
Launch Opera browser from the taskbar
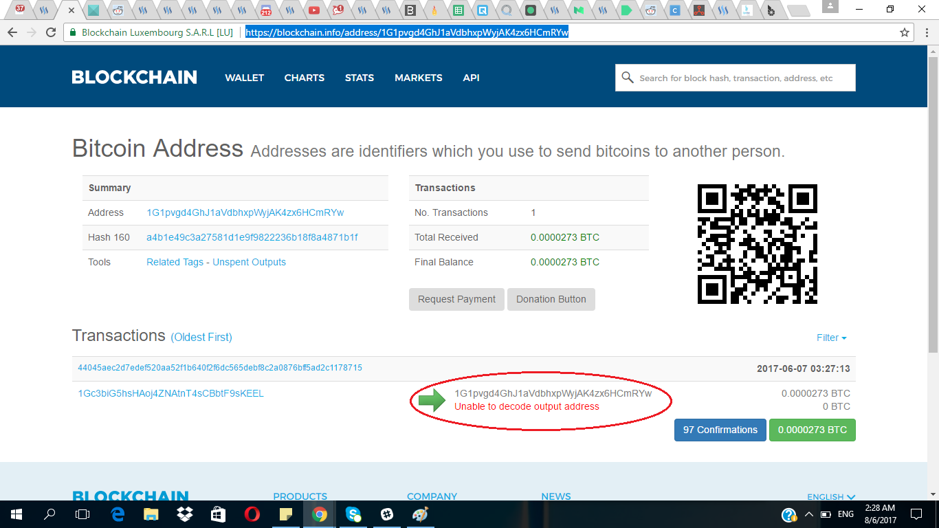click(252, 514)
